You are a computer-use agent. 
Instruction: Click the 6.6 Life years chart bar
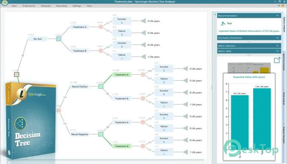click(240, 123)
